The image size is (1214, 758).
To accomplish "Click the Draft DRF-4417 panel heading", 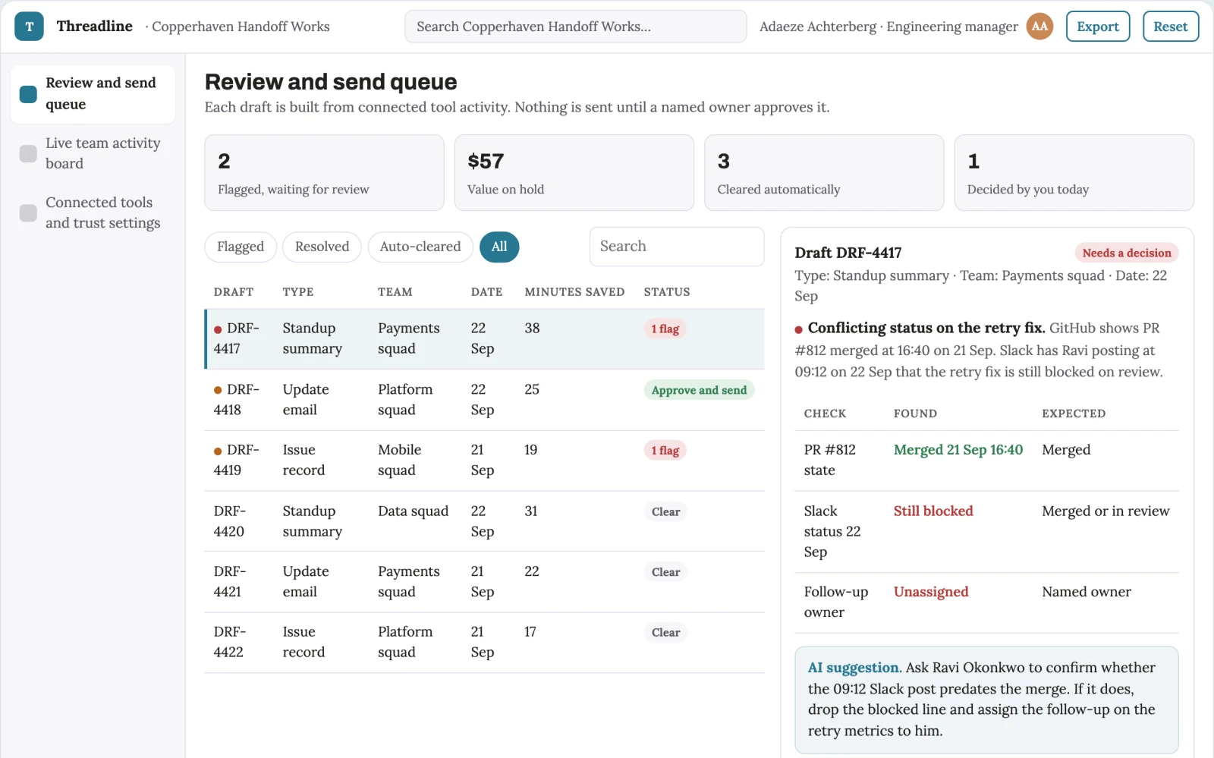I will [x=848, y=253].
